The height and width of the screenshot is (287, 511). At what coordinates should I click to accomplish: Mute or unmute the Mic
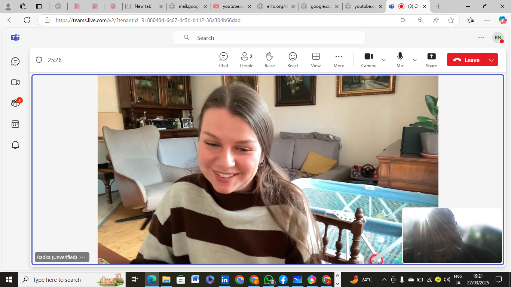400,60
